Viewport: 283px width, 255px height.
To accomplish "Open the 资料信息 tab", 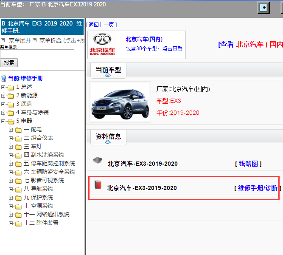I will tap(108, 137).
